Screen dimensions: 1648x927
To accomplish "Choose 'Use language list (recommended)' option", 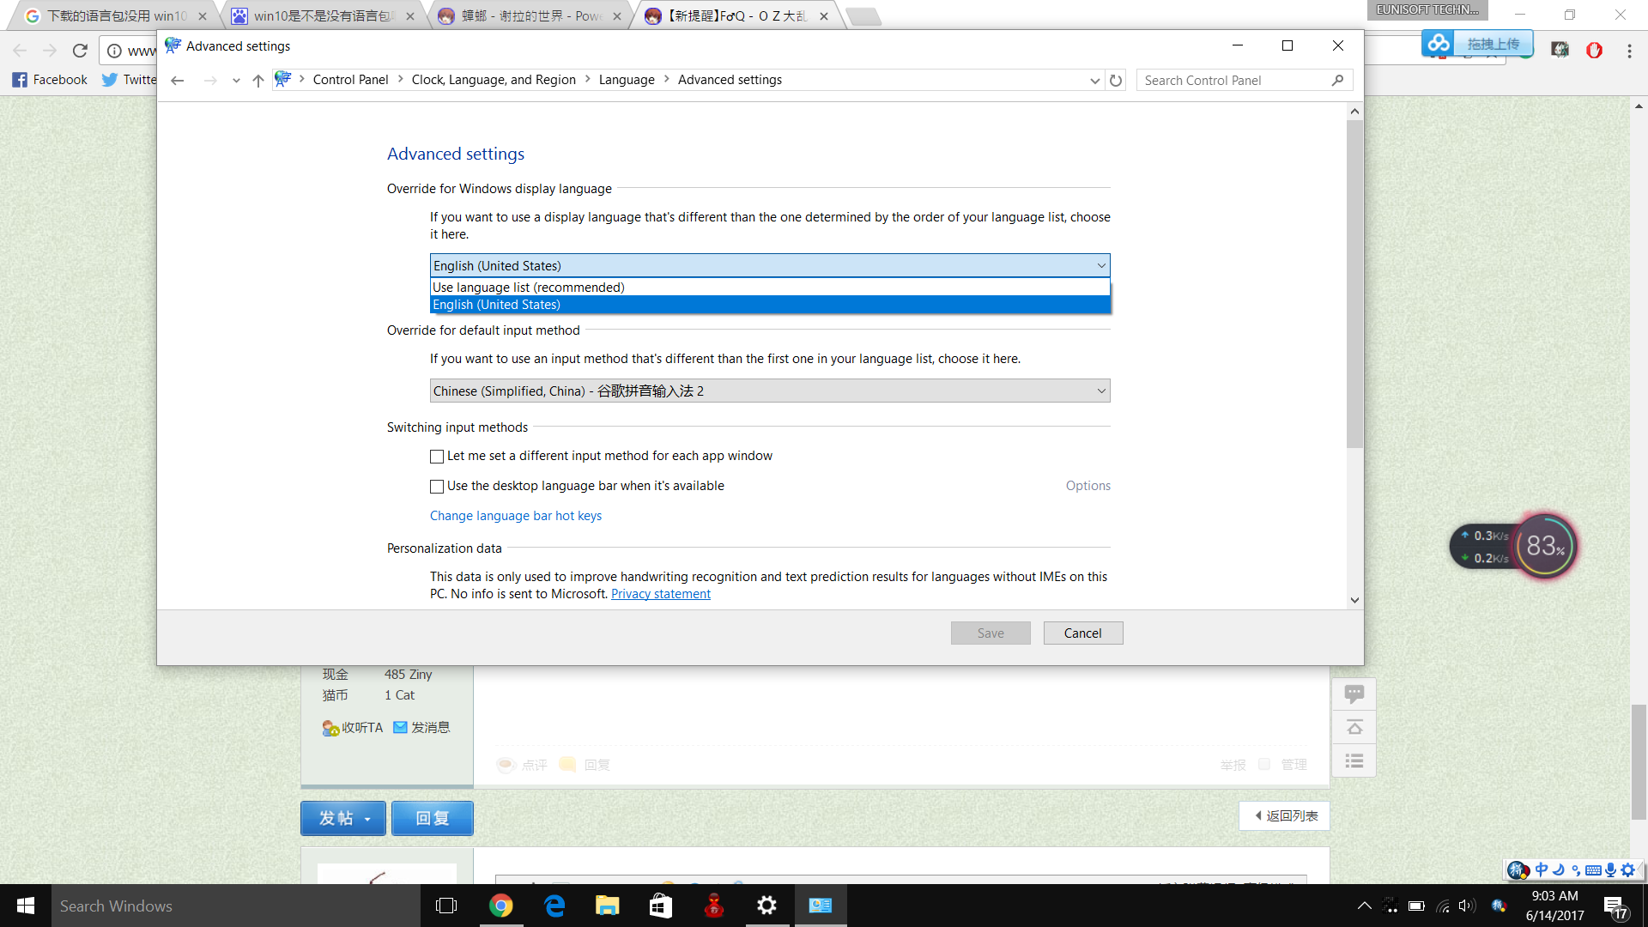I will [770, 288].
